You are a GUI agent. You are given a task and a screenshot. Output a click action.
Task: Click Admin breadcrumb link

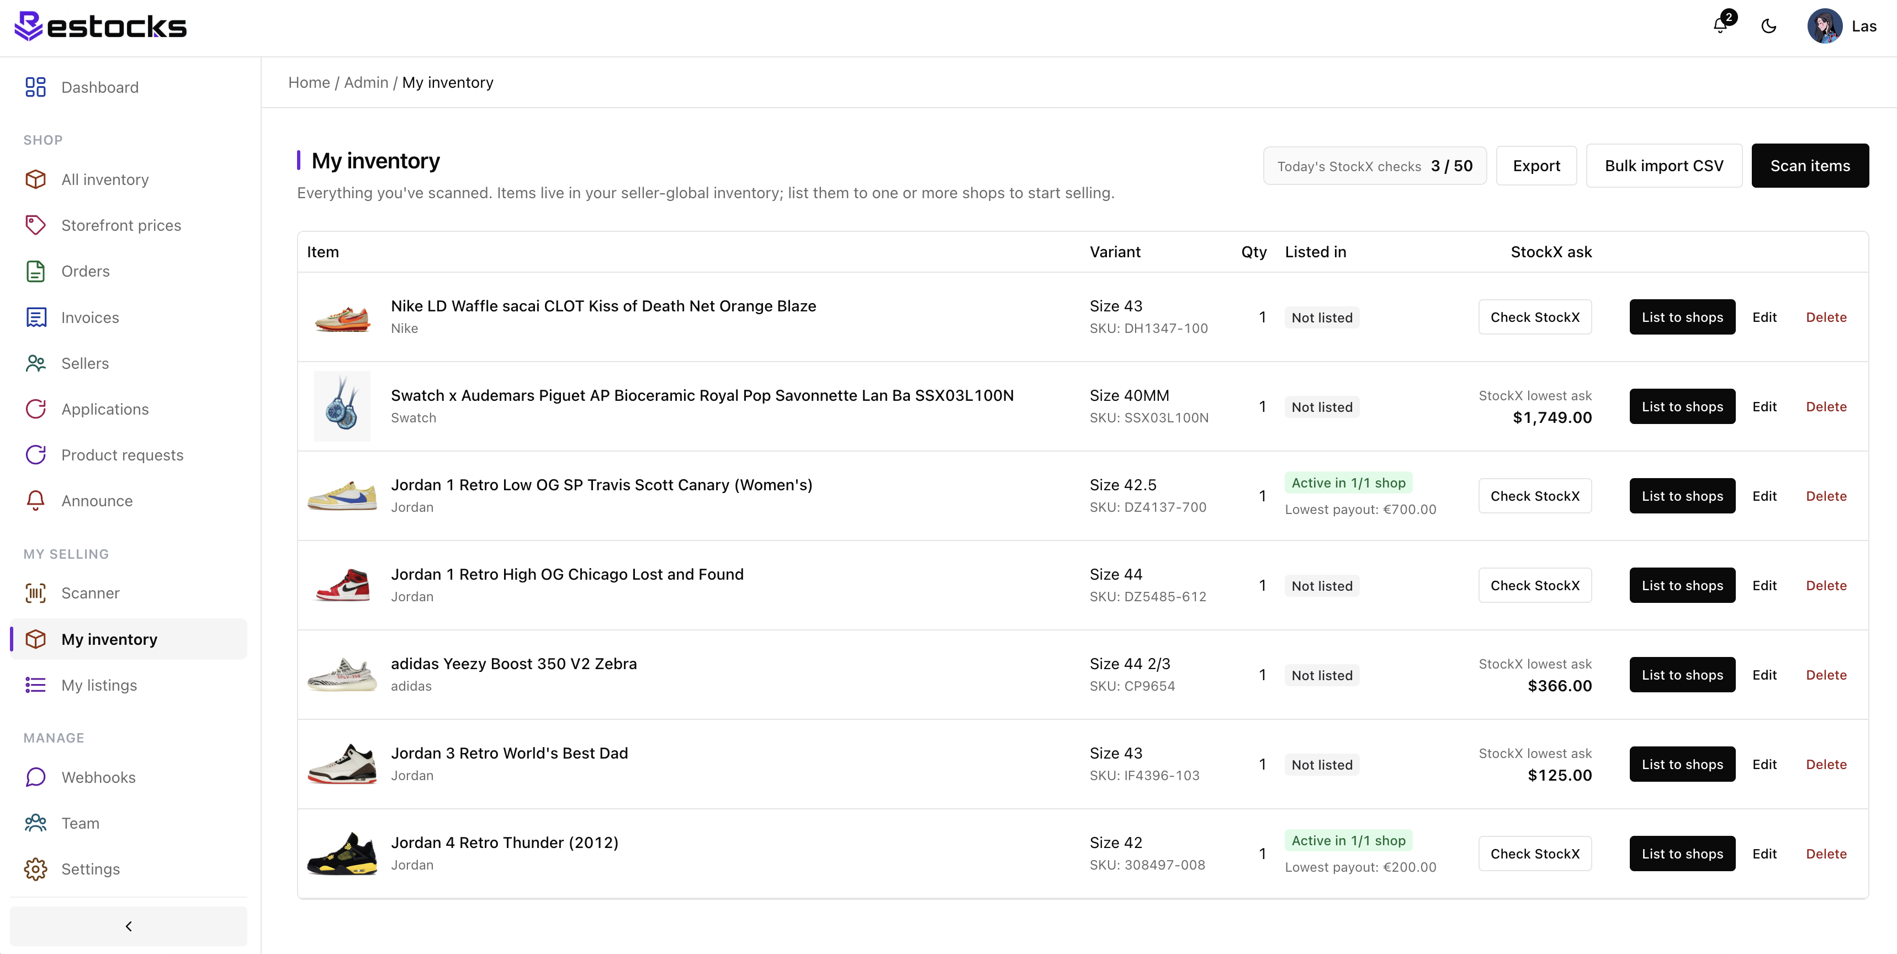click(x=366, y=82)
